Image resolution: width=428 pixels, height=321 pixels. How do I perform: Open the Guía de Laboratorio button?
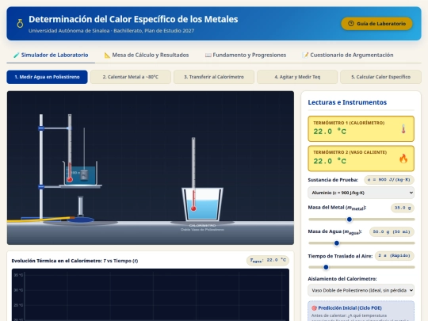coord(376,24)
